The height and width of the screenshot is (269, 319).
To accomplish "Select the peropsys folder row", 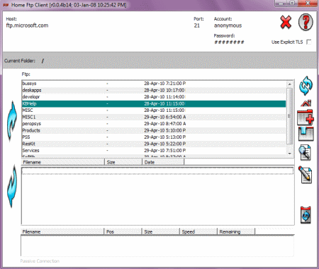I will (x=154, y=124).
